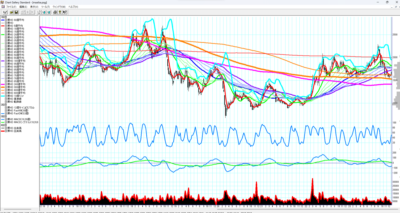The height and width of the screenshot is (213, 400).
Task: Click the greyed properties toolbar icon
Action: (x=23, y=12)
